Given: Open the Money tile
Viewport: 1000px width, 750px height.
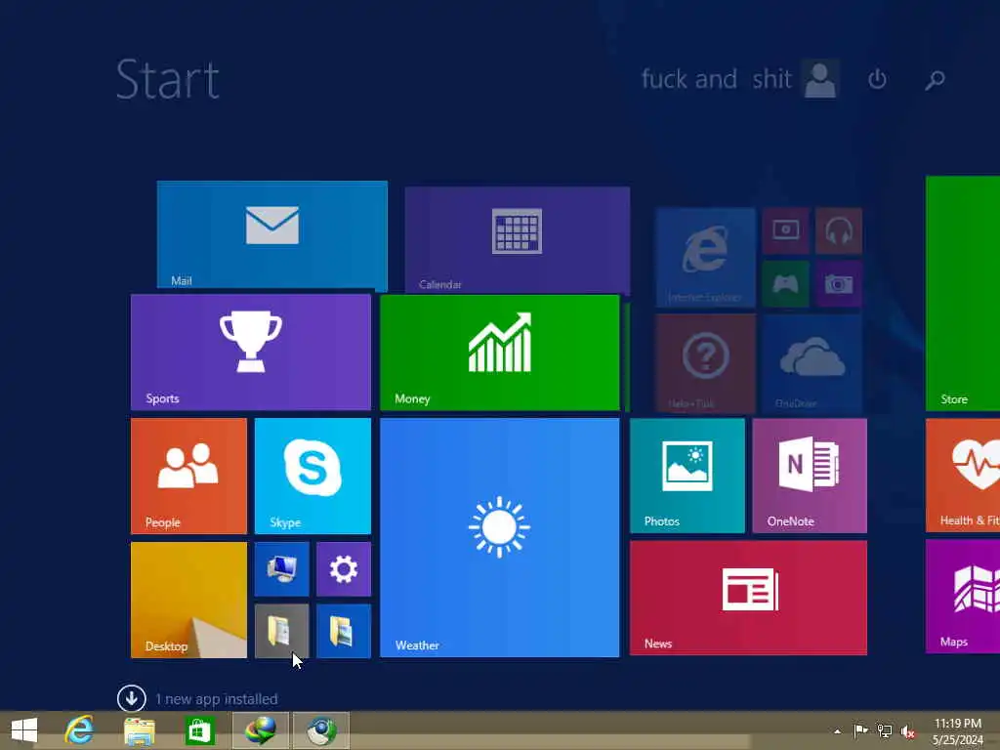Looking at the screenshot, I should (499, 353).
